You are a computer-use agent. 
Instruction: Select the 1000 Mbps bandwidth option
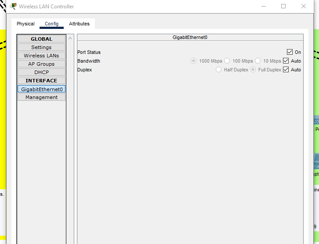[193, 61]
